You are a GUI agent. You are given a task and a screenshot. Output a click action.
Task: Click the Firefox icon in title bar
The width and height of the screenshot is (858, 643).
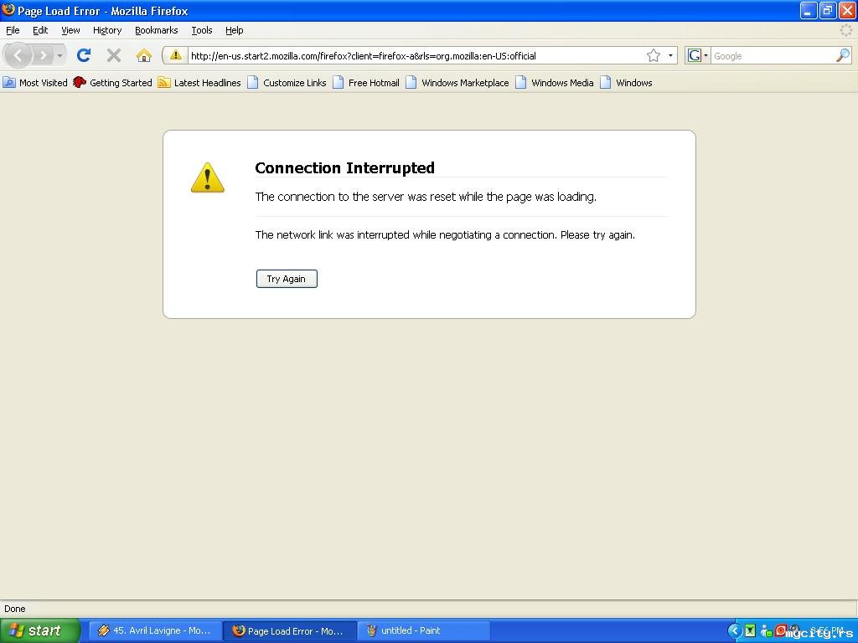pyautogui.click(x=8, y=10)
